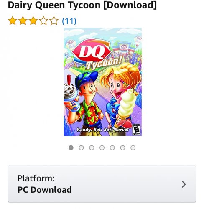This screenshot has width=204, height=209.
Task: Expand the Platform selector chevron arrow
Action: coord(184,184)
